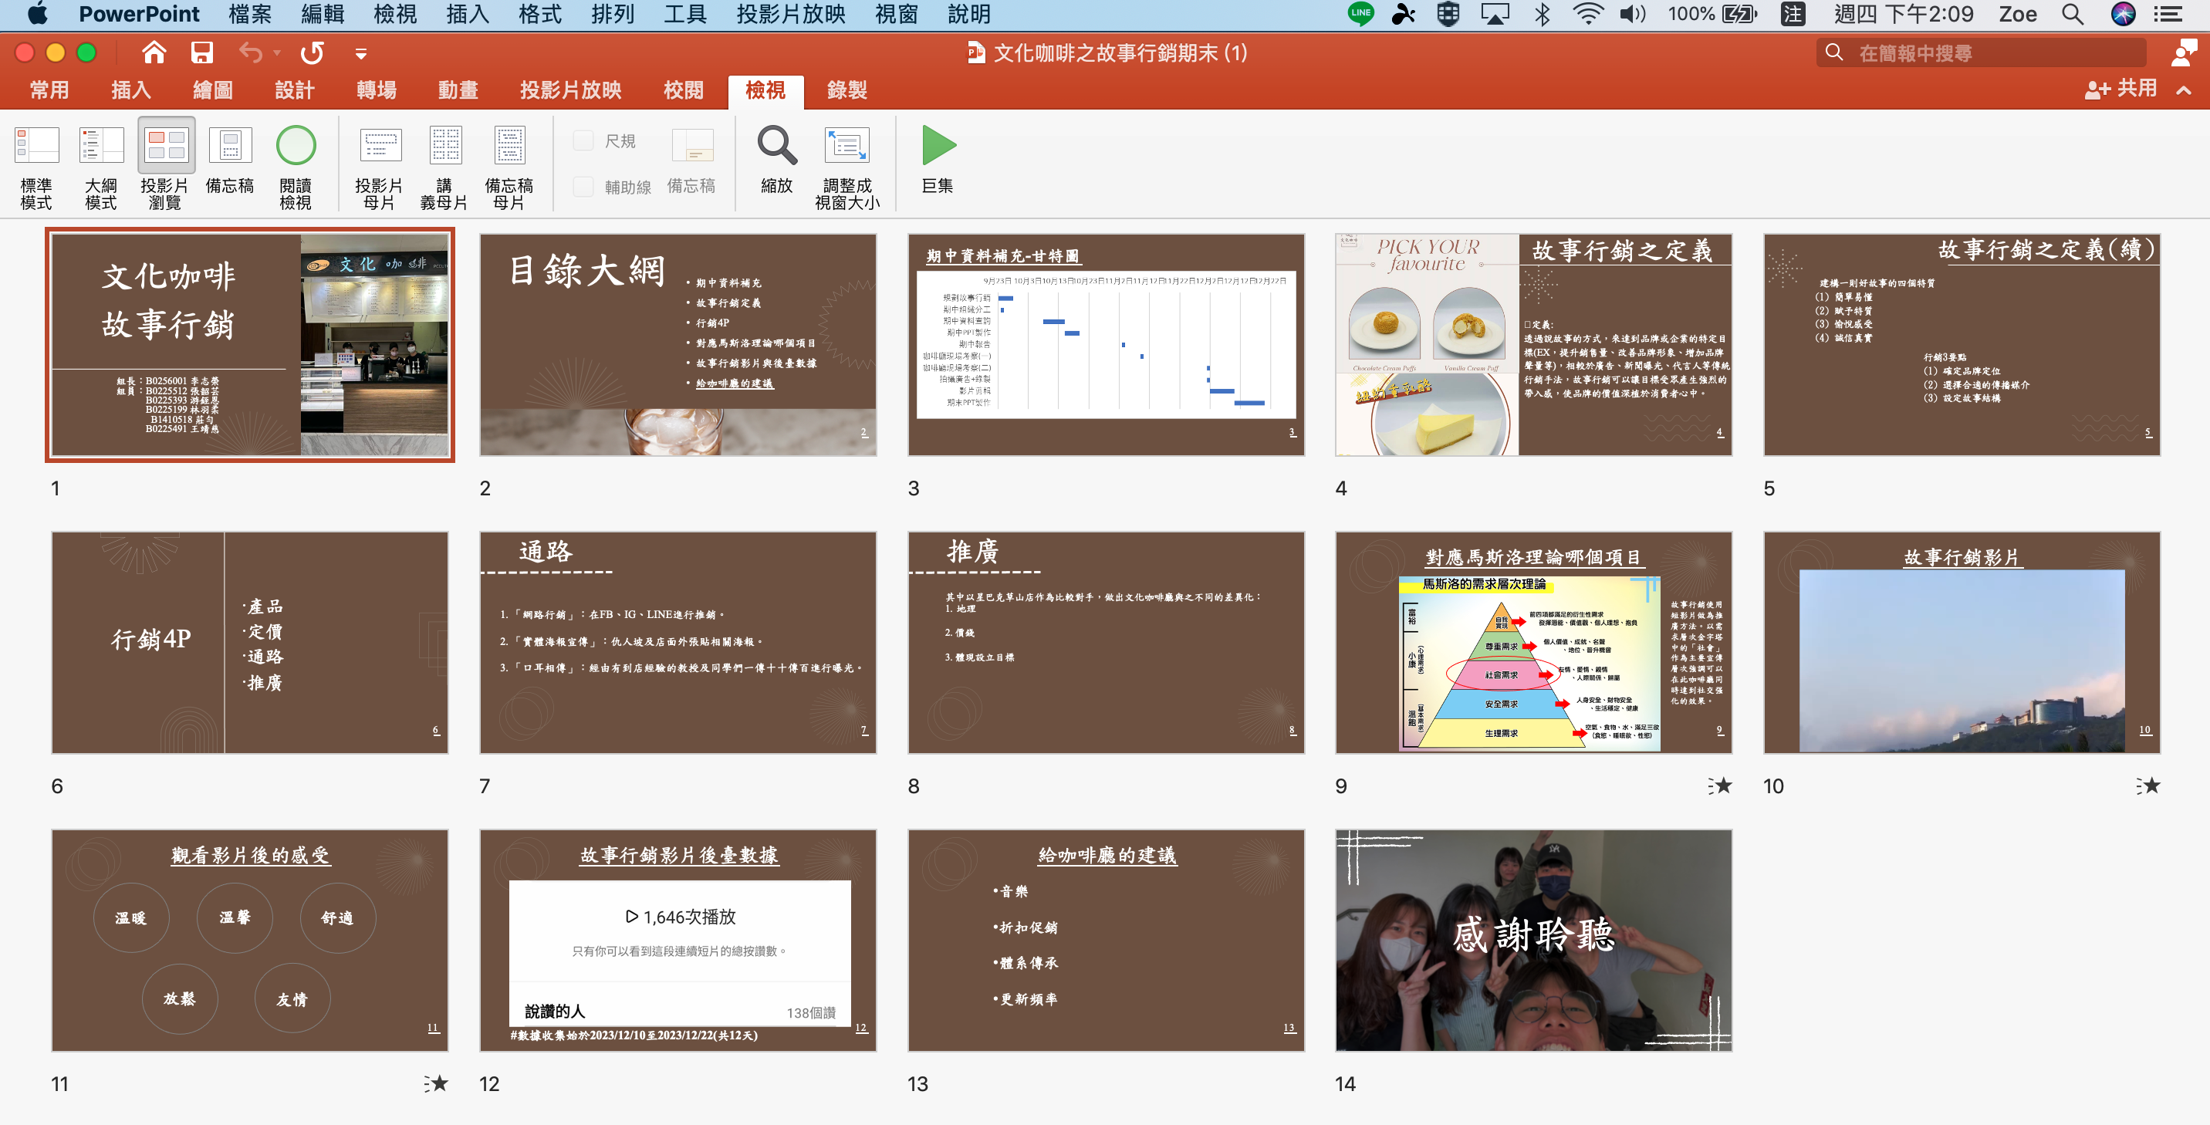Image resolution: width=2210 pixels, height=1125 pixels.
Task: Open the 格式 (Format) menu in menu bar
Action: coord(540,14)
